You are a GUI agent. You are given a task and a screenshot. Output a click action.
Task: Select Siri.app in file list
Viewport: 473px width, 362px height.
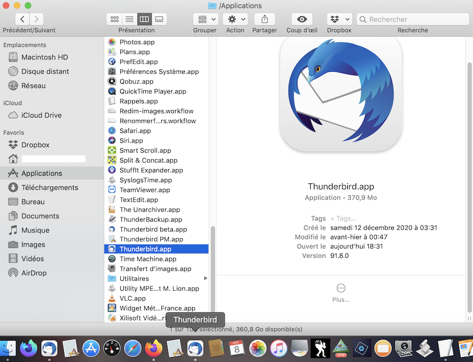click(156, 141)
